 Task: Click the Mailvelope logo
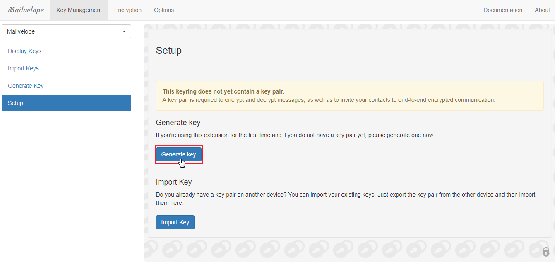[x=25, y=10]
